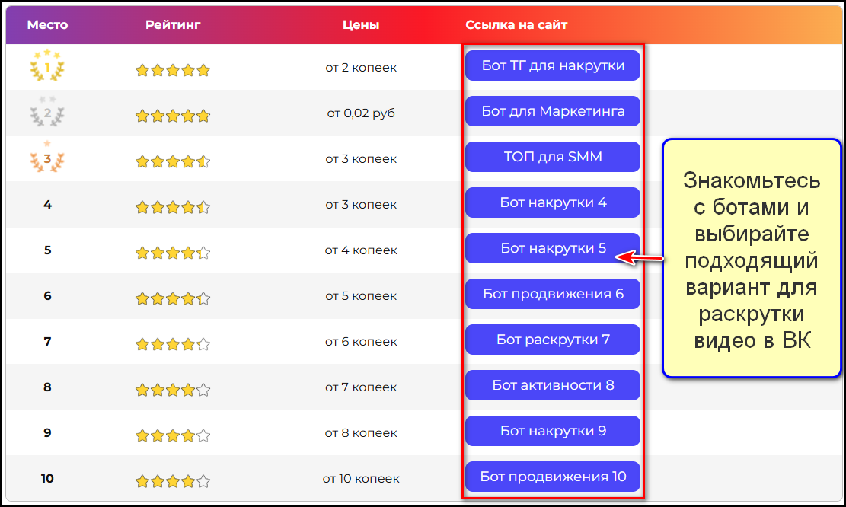Click the gold first-place laurel icon
This screenshot has width=846, height=507.
[x=47, y=66]
